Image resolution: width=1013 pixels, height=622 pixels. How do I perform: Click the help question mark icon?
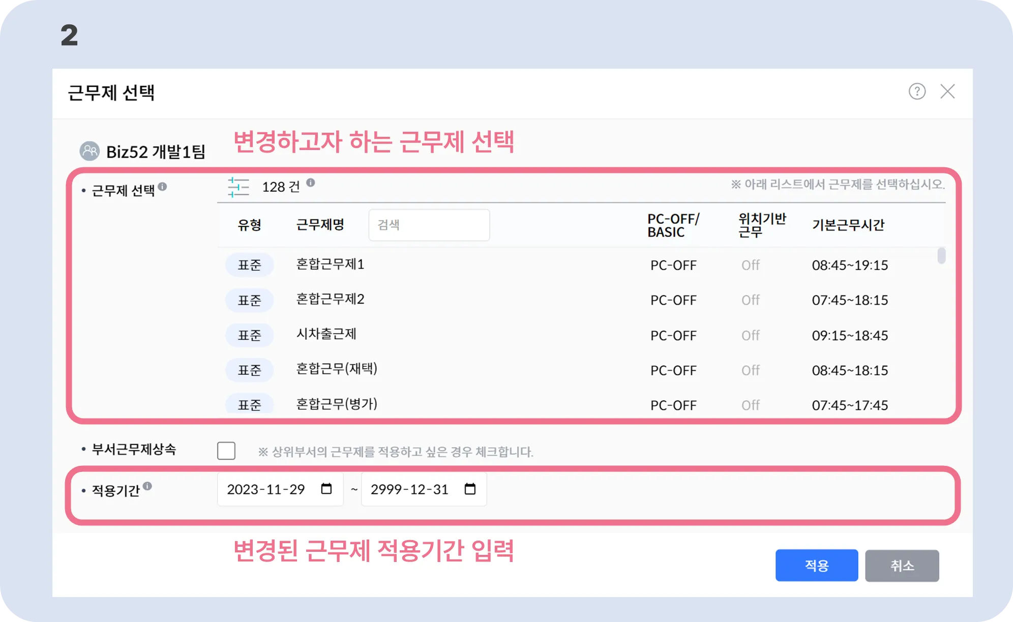pyautogui.click(x=917, y=92)
